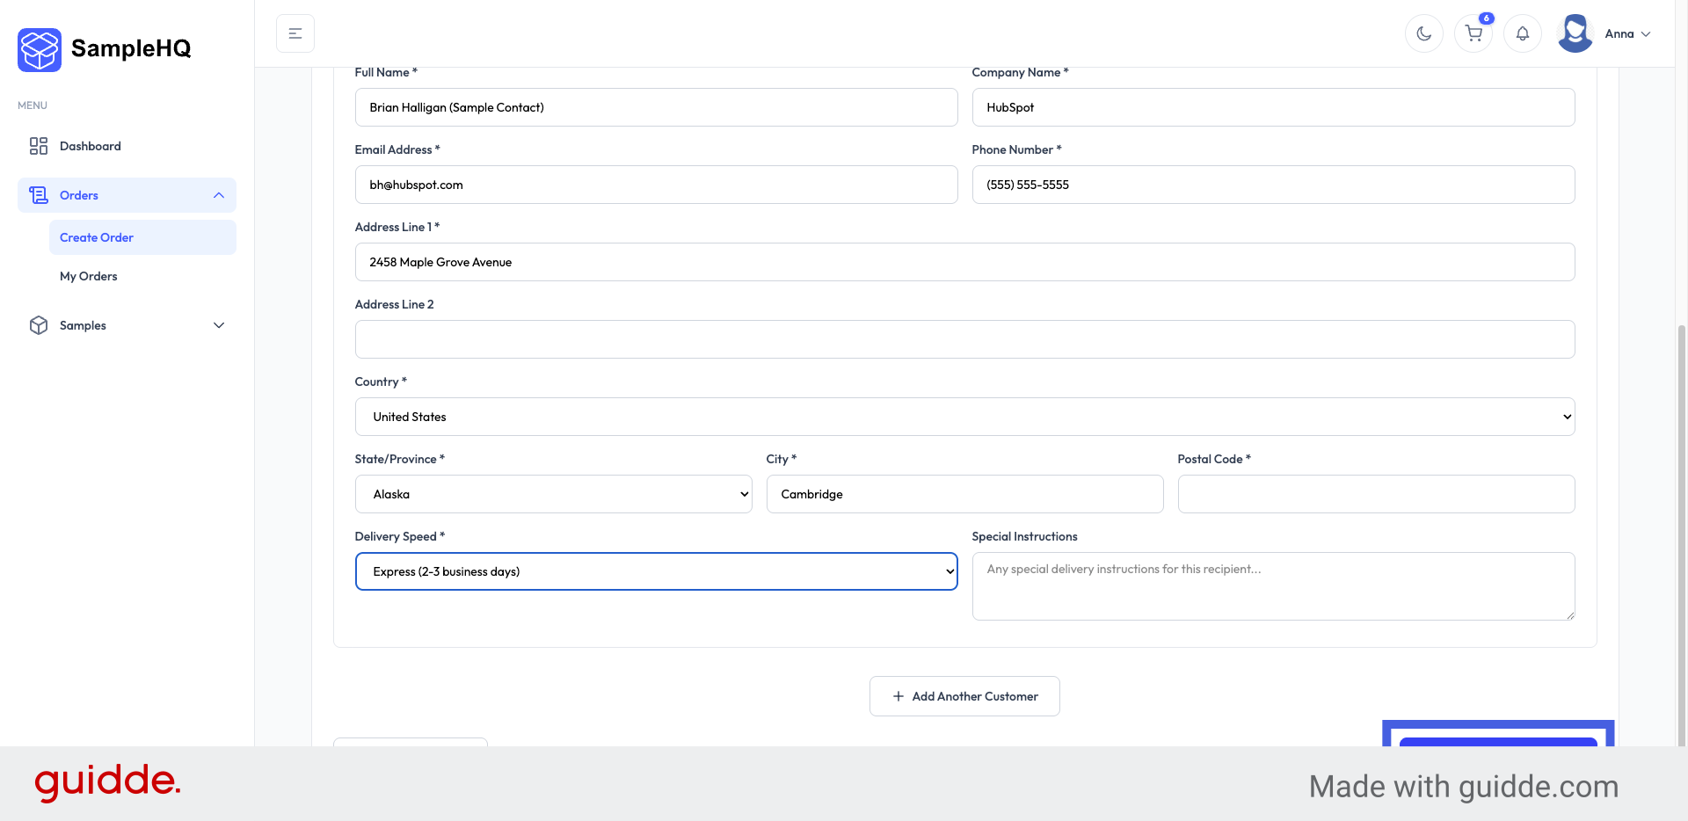The image size is (1688, 821).
Task: Click the Special Instructions text area
Action: (x=1272, y=586)
